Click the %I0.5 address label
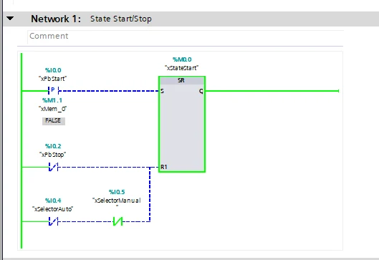 pyautogui.click(x=117, y=192)
